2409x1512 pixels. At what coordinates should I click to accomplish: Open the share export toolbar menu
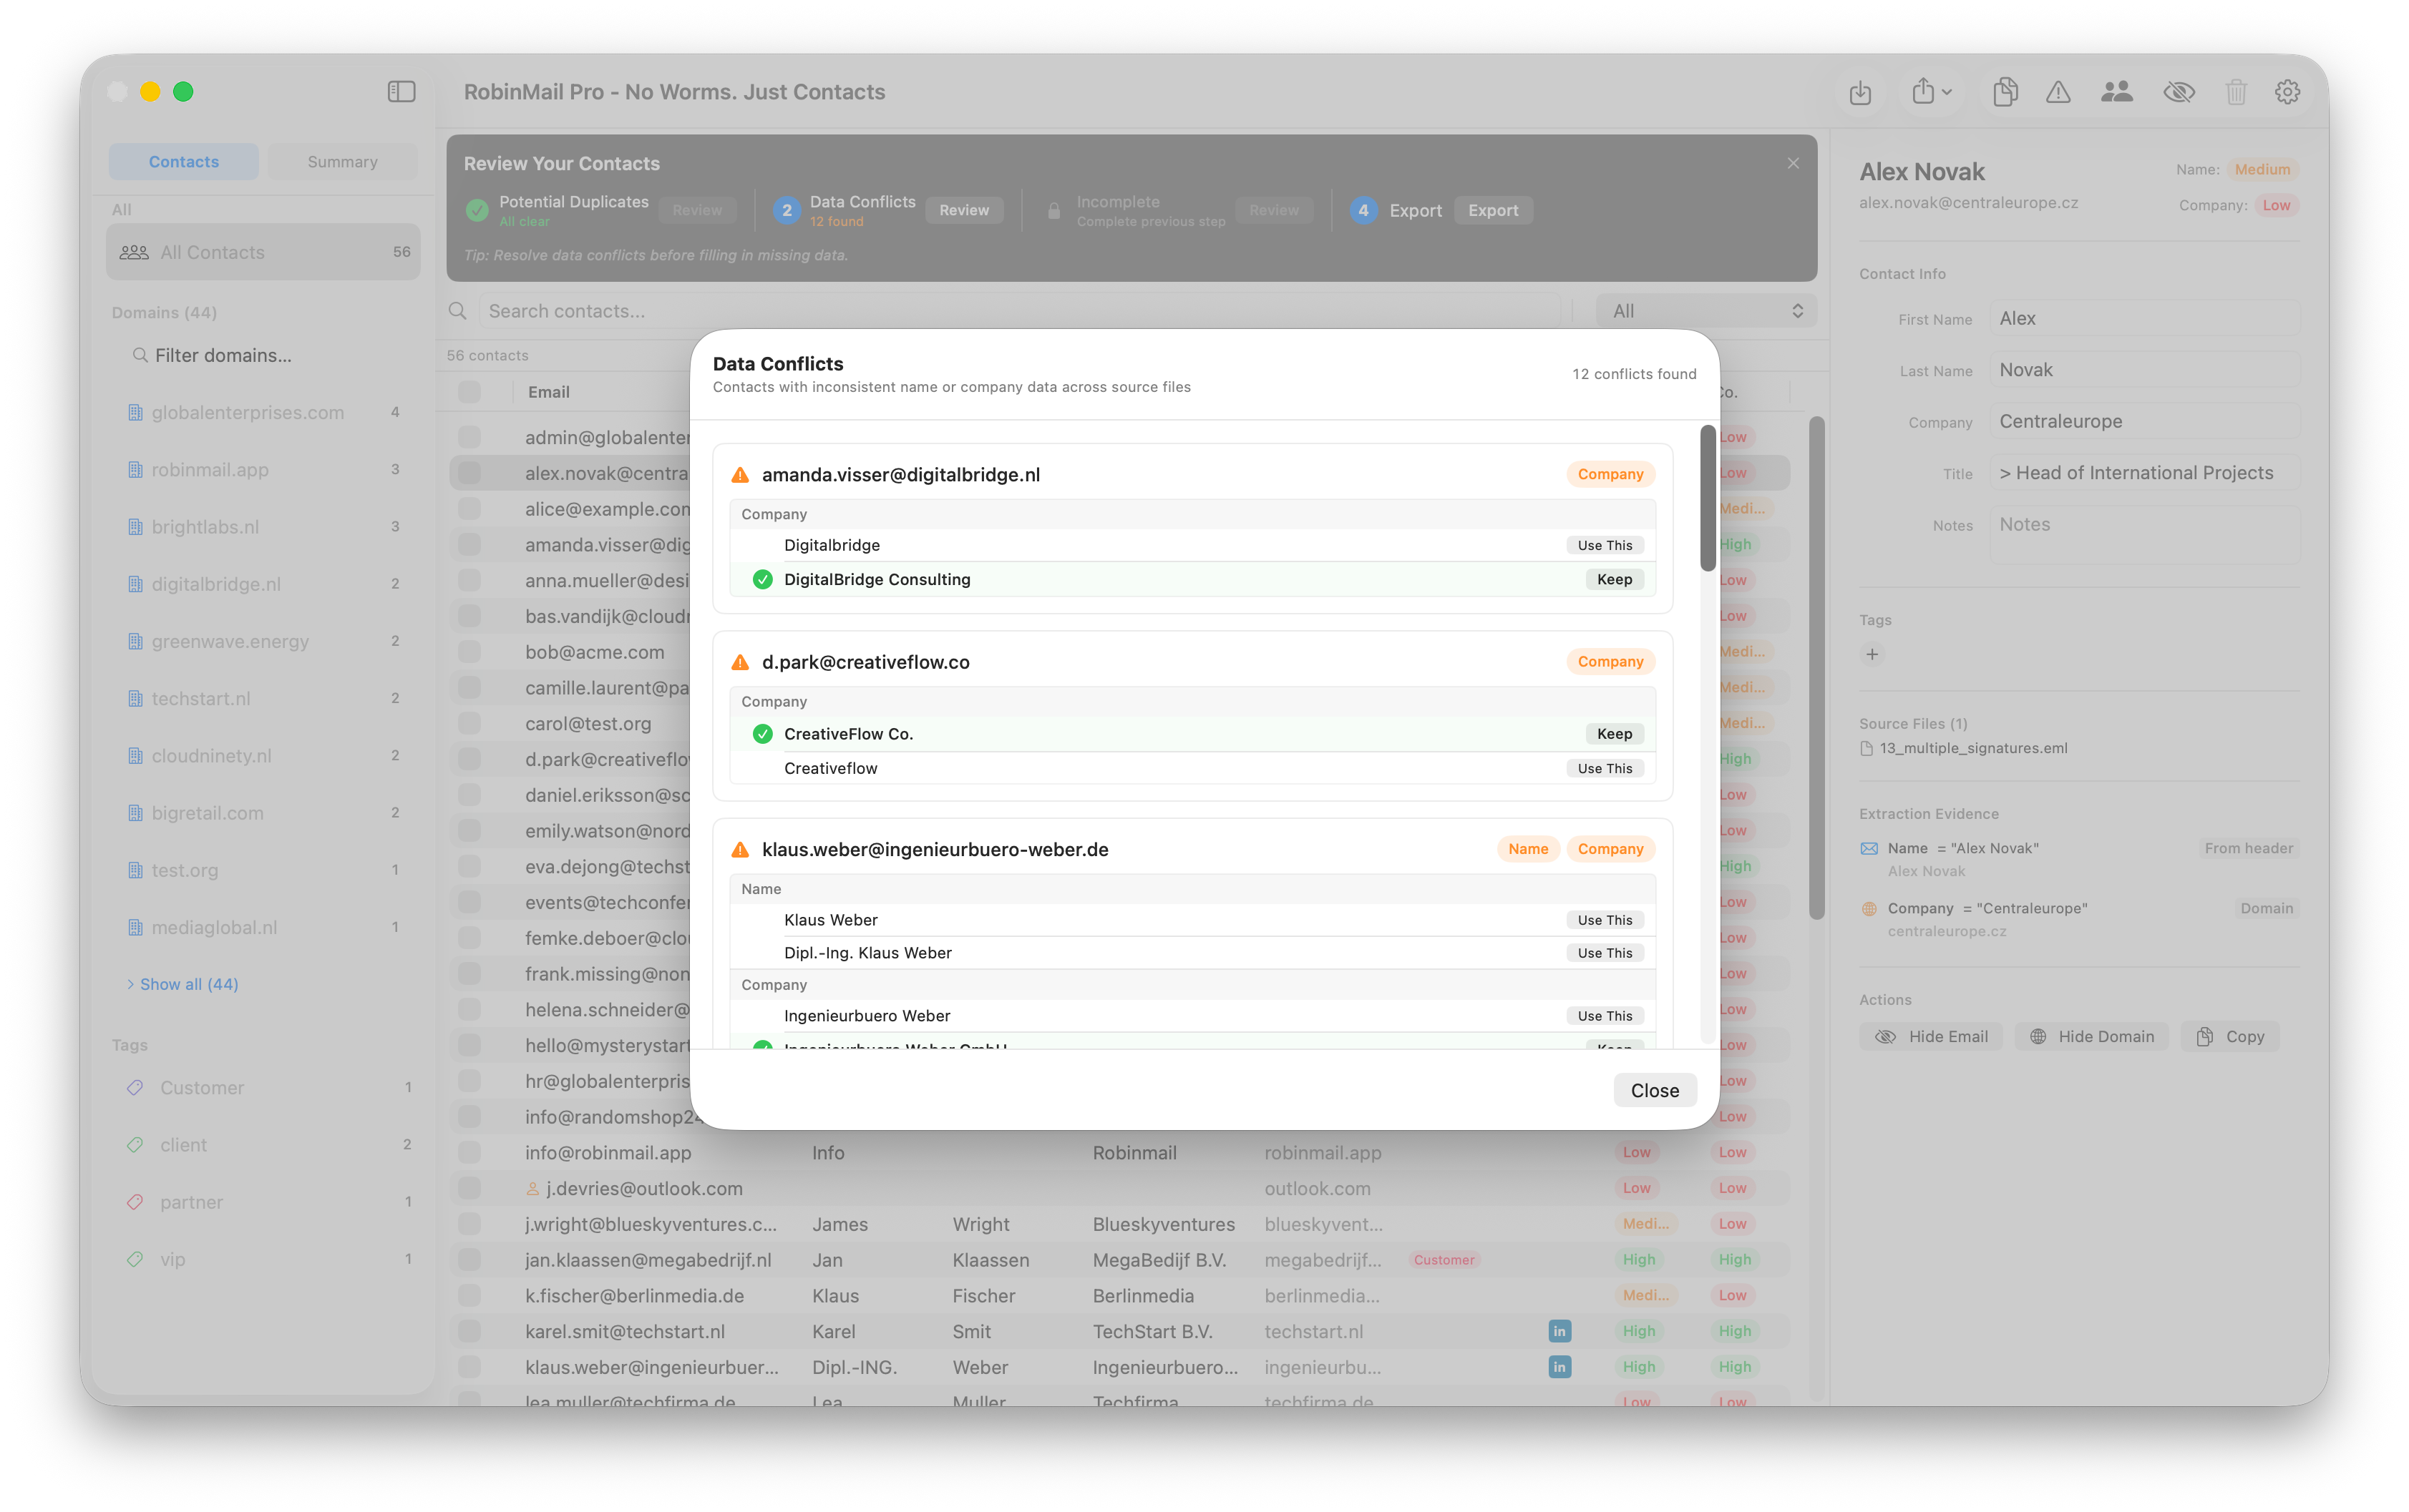pyautogui.click(x=1931, y=92)
